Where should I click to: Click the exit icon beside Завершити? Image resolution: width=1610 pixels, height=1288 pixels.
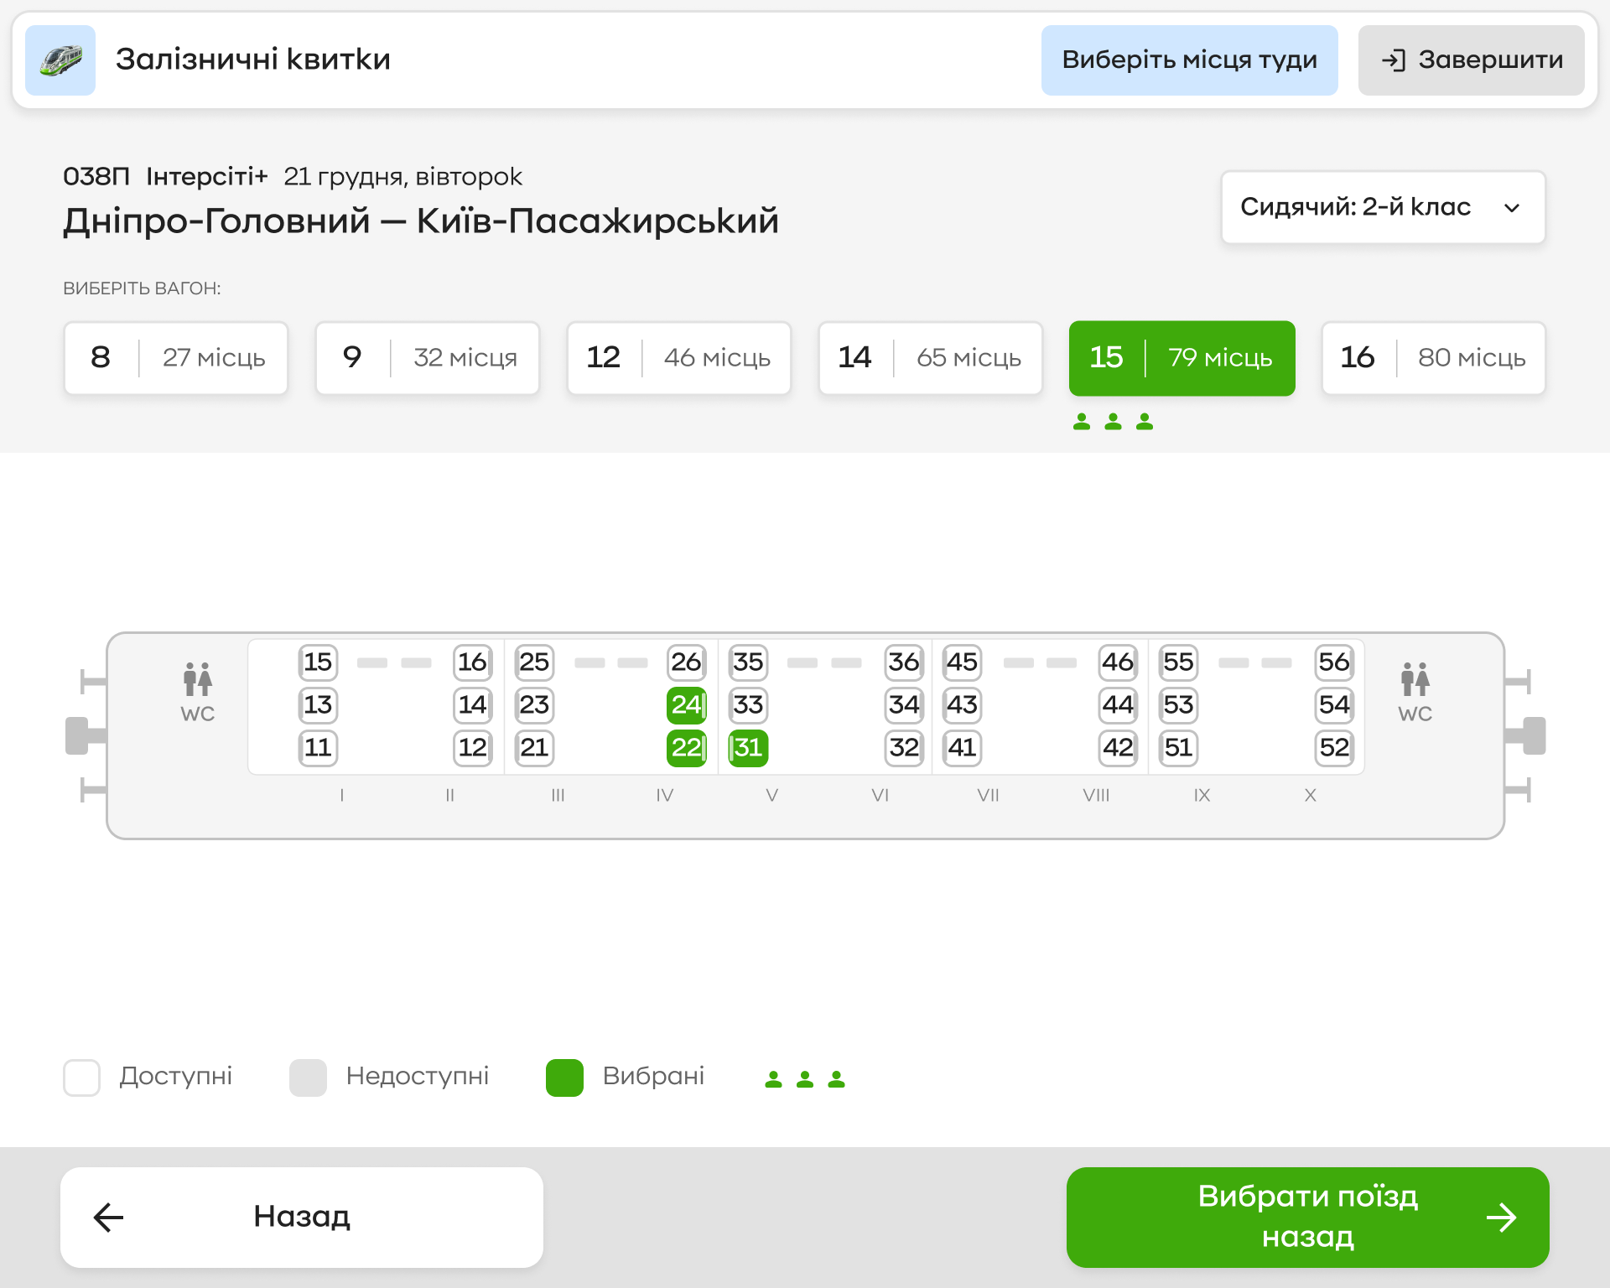tap(1393, 60)
